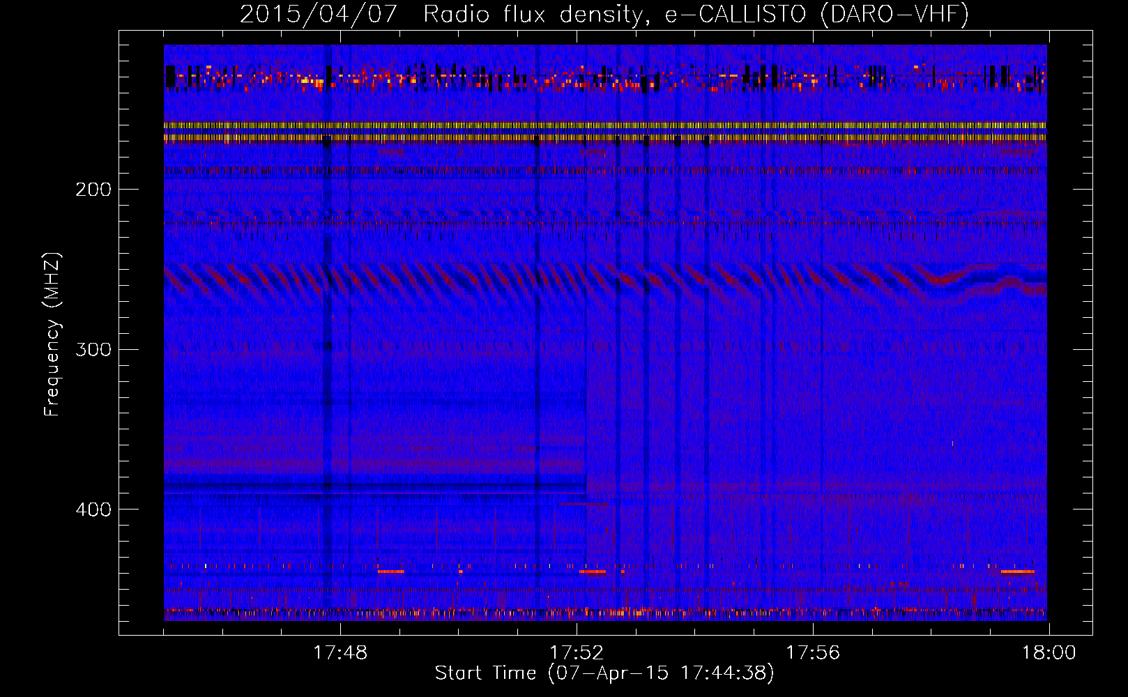This screenshot has height=697, width=1128.
Task: Select the 200 frequency axis label
Action: click(x=93, y=190)
